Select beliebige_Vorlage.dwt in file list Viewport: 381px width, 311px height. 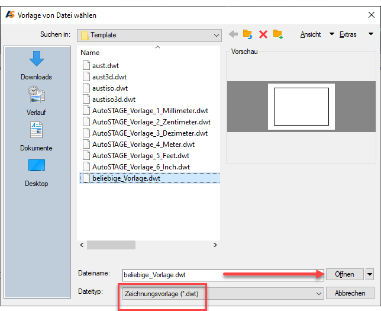point(150,178)
